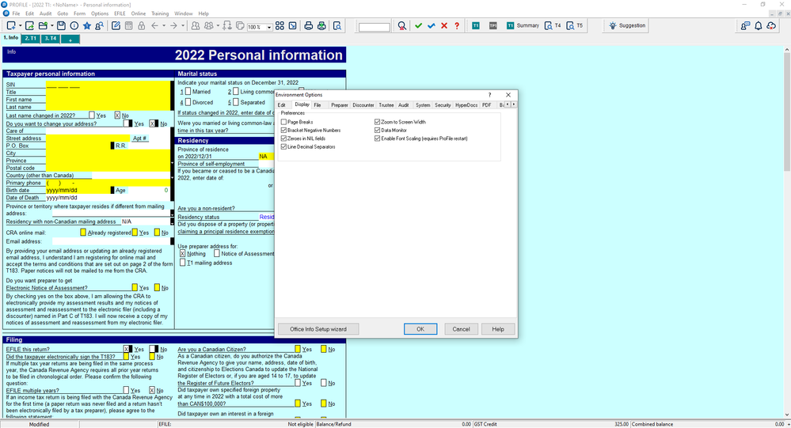Image resolution: width=791 pixels, height=428 pixels.
Task: Open print preview magnifier icon
Action: 337,25
